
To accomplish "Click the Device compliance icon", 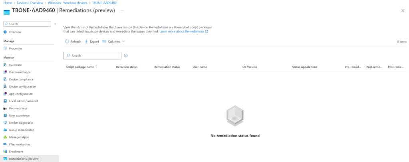I will click(5, 79).
